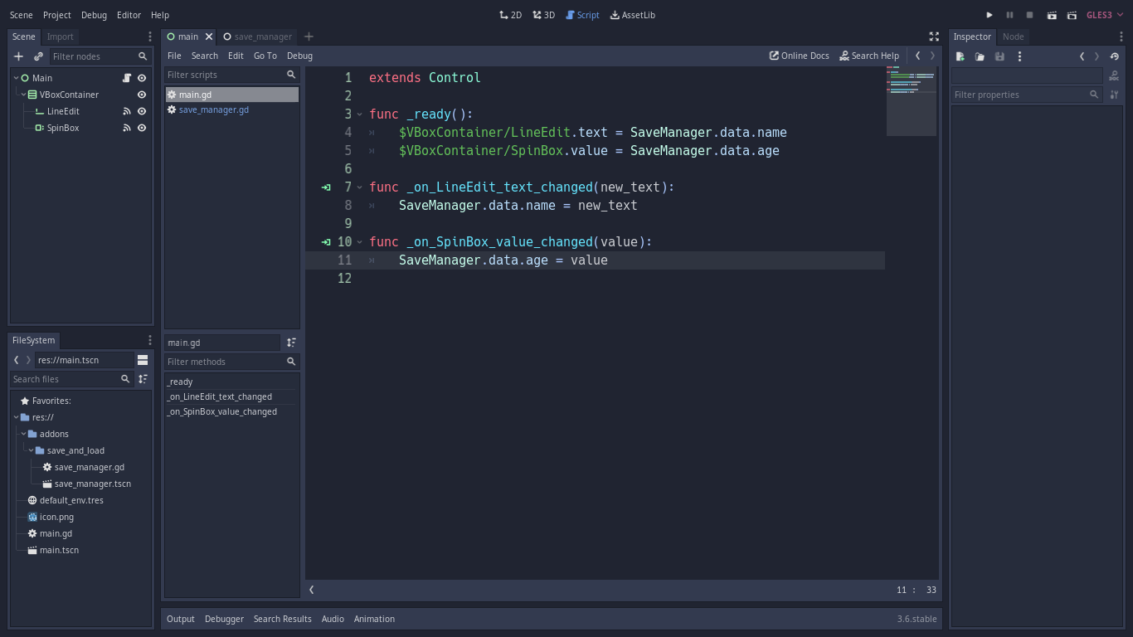This screenshot has height=637, width=1133.
Task: Open Online Docs link
Action: [x=799, y=56]
